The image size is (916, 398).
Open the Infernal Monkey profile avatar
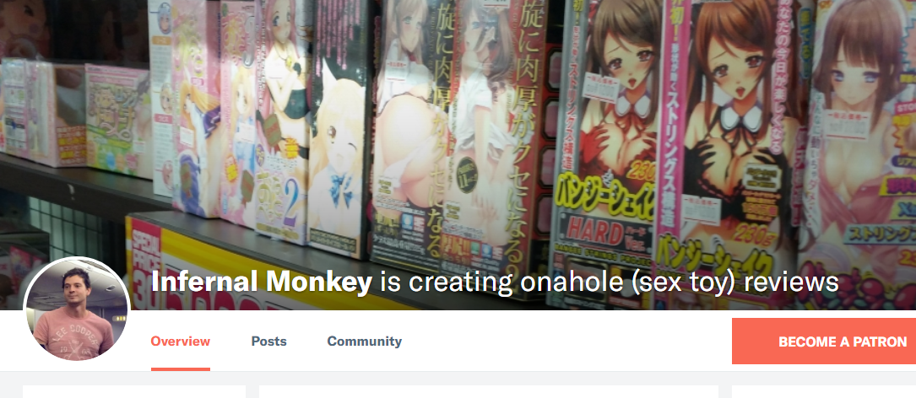76,309
